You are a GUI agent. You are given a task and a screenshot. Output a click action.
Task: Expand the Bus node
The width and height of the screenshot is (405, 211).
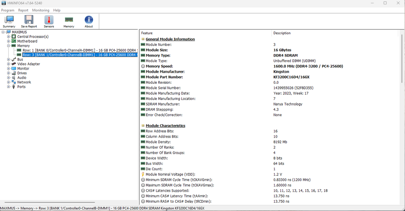(9, 59)
